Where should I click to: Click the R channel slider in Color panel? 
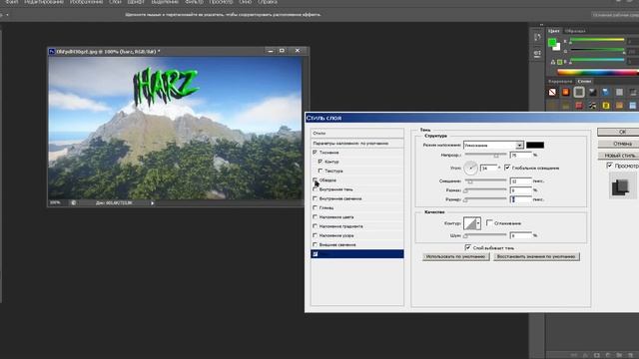pyautogui.click(x=597, y=40)
